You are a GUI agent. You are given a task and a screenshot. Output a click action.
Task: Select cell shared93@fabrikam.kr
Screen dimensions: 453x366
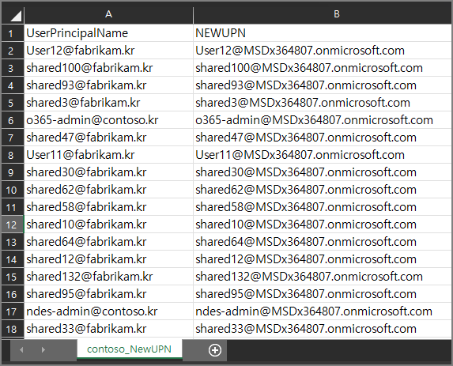[x=108, y=85]
